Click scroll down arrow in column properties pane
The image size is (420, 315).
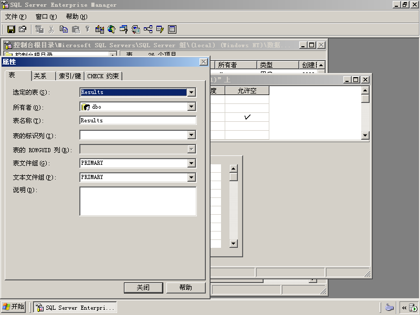(x=234, y=244)
